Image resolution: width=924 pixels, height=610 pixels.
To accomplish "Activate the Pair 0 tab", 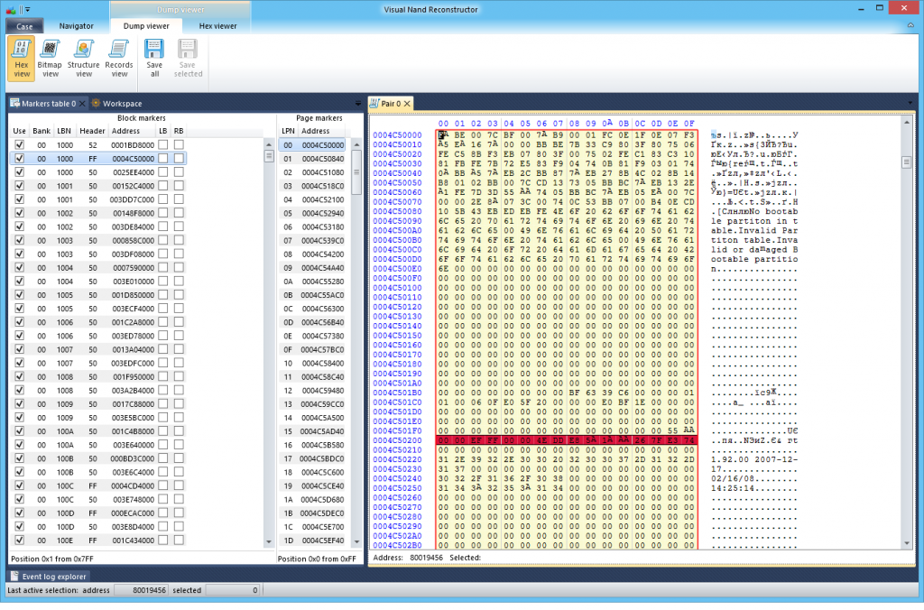I will 390,104.
